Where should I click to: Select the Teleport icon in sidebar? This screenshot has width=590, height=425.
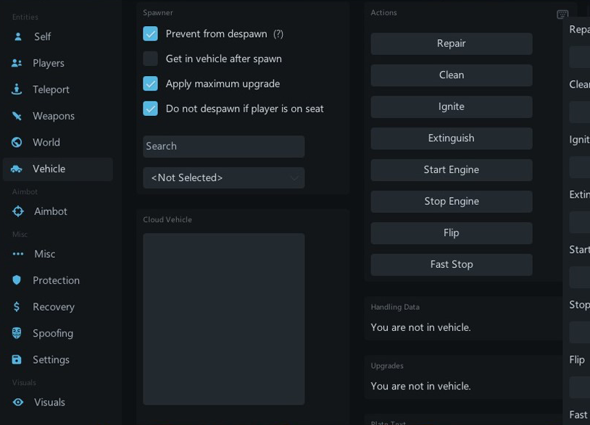tap(17, 89)
